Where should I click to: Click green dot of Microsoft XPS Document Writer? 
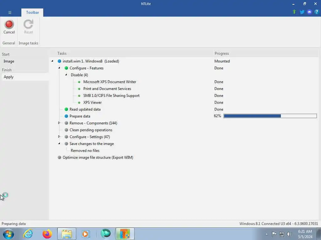pyautogui.click(x=79, y=82)
